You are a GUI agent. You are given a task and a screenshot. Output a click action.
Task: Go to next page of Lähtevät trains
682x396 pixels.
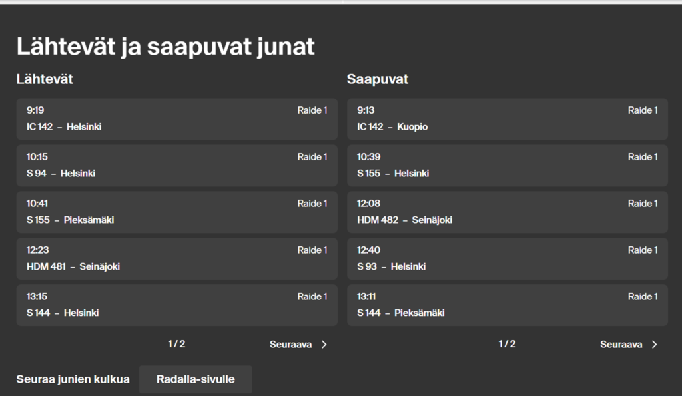pos(298,345)
